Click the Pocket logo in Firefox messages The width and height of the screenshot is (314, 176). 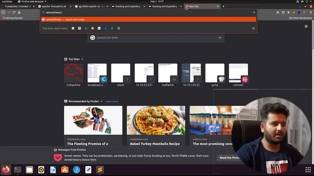[x=58, y=157]
